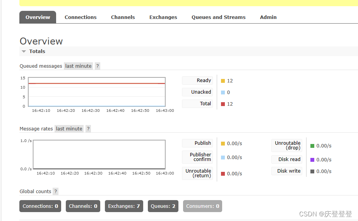Click the Queued messages chart

[97, 92]
